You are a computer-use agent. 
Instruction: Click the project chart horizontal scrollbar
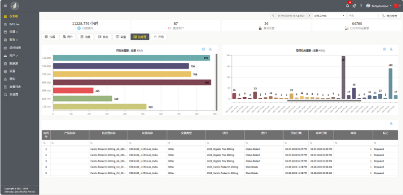click(324, 100)
